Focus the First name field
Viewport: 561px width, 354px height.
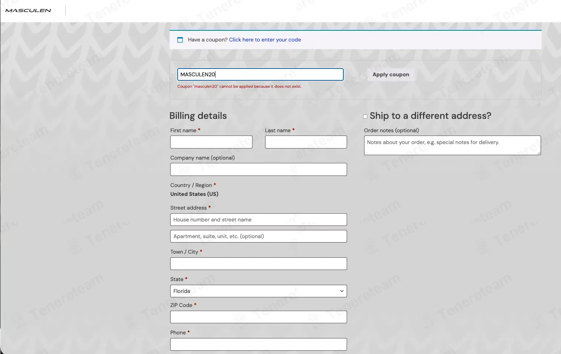(x=211, y=142)
